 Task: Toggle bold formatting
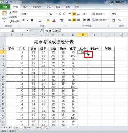24,20
